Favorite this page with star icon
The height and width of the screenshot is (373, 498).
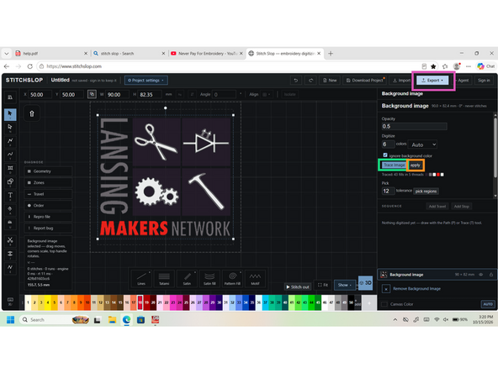(433, 66)
